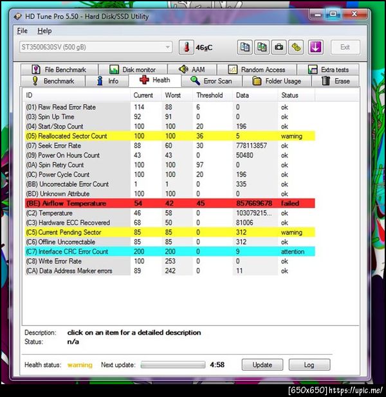Minimize the HD Tune Pro window
Viewport: 386px width, 397px height.
pyautogui.click(x=318, y=14)
